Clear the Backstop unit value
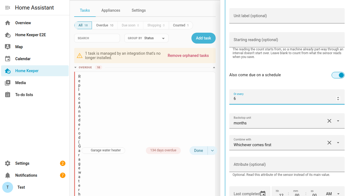 [329, 121]
